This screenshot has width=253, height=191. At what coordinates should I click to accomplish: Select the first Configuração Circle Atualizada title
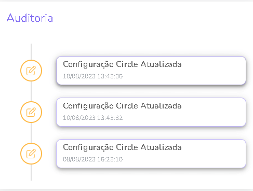pyautogui.click(x=122, y=64)
